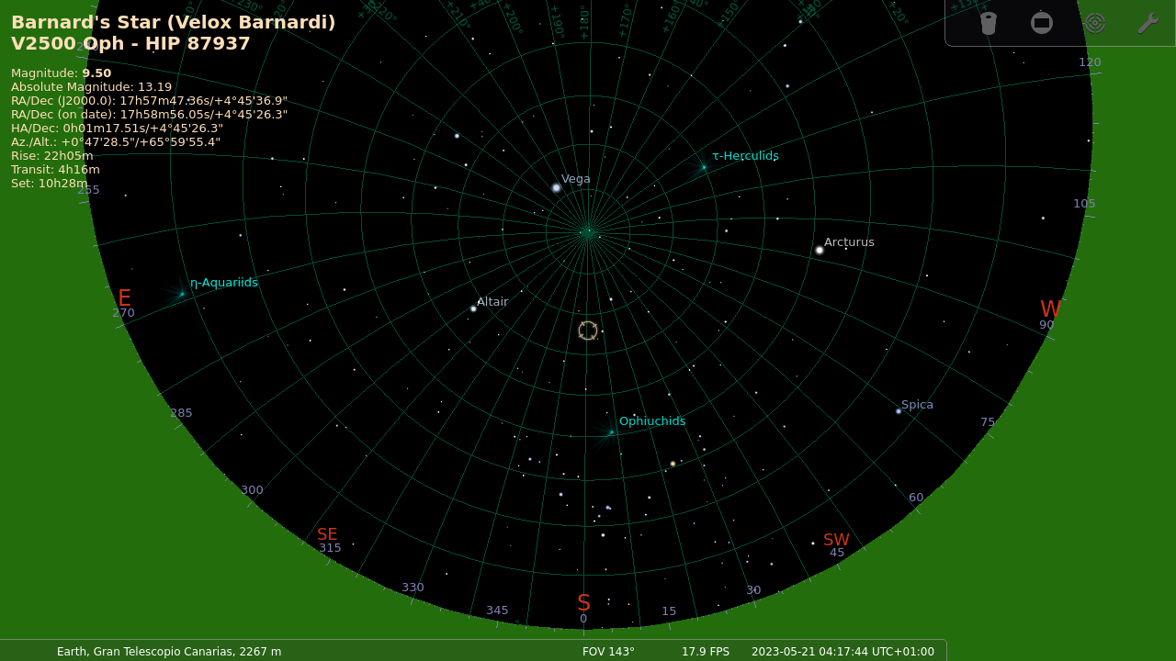
Task: Click the 315 azimuth label near SE
Action: click(x=330, y=548)
